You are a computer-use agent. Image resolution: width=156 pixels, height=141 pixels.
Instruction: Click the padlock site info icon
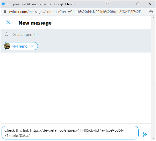(5, 12)
